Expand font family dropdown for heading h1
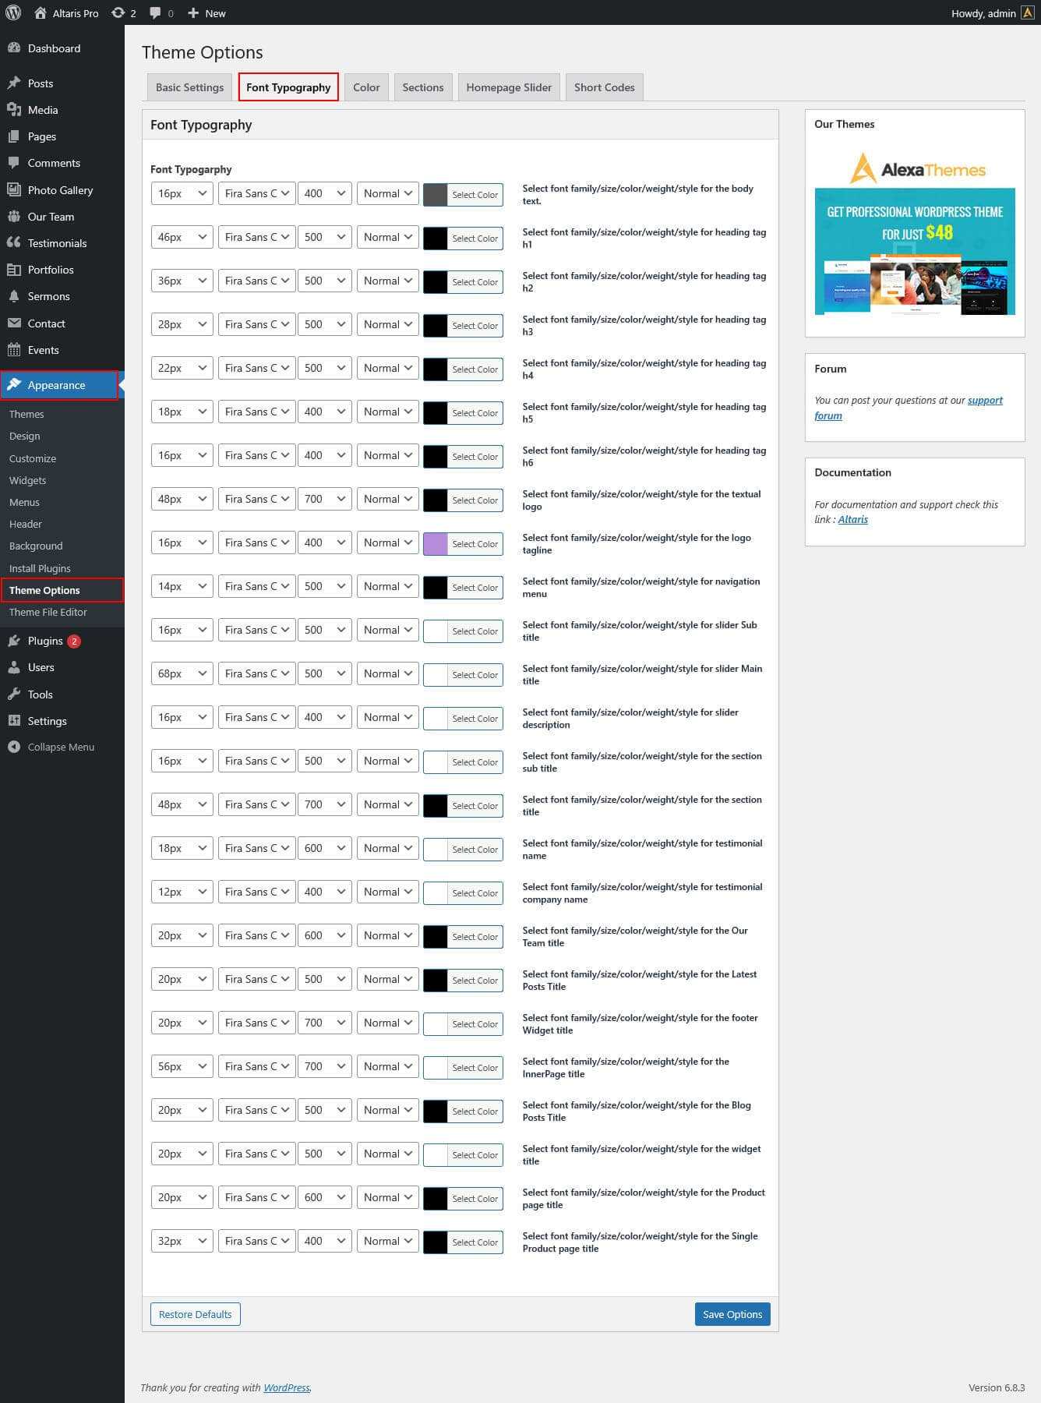Screen dimensions: 1041x1403 tap(257, 237)
